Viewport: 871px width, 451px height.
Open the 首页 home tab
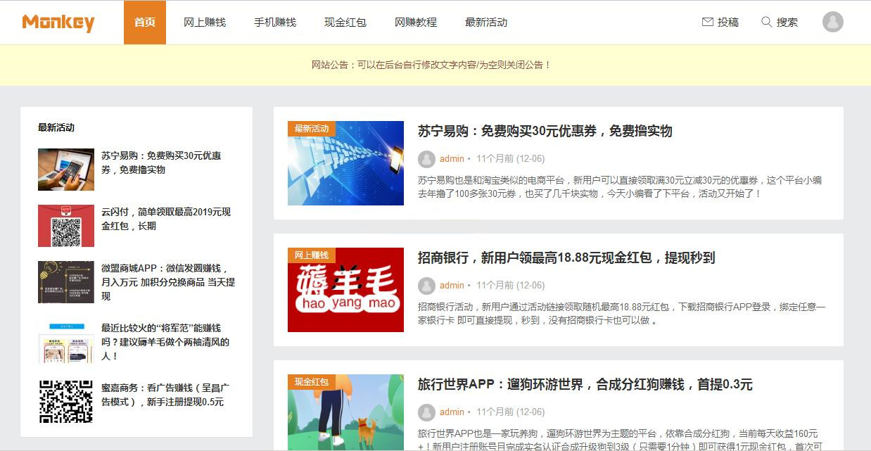pos(145,23)
